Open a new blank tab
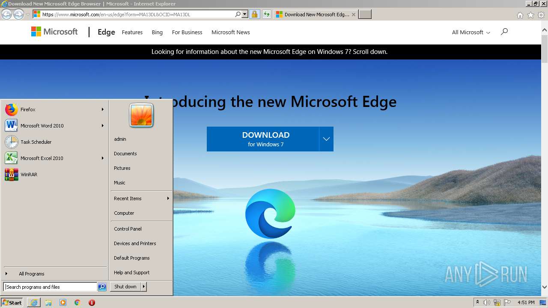Image resolution: width=548 pixels, height=308 pixels. click(x=365, y=14)
